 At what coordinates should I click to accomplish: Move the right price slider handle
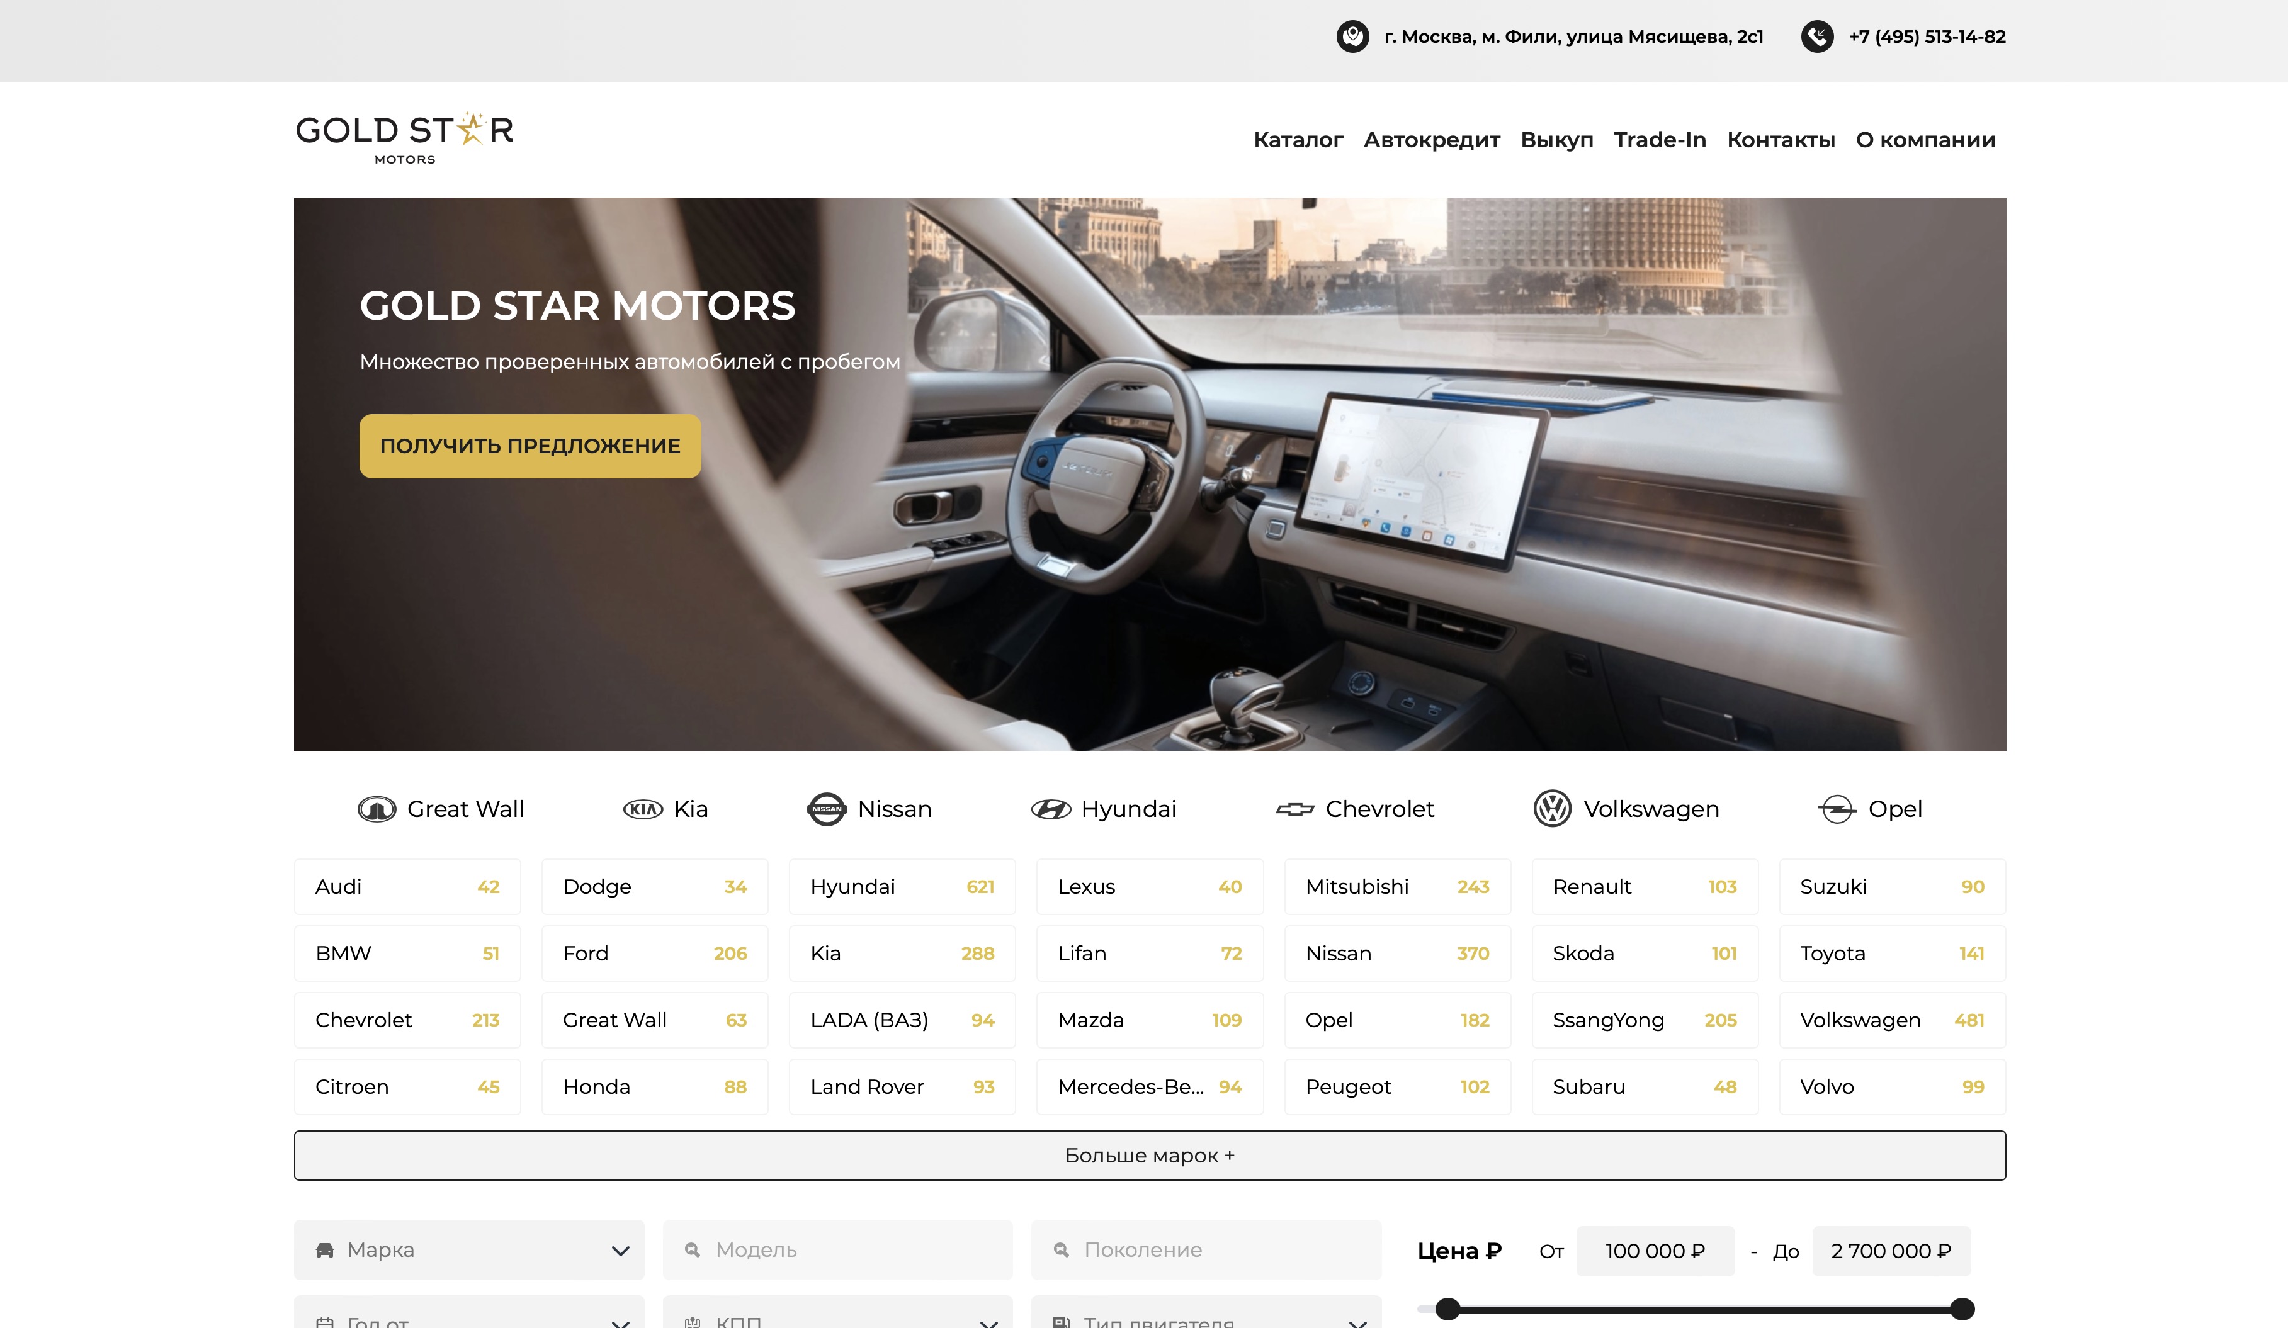tap(1962, 1309)
